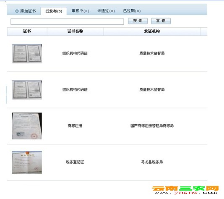Click the 证书名称 column header

(x=75, y=31)
